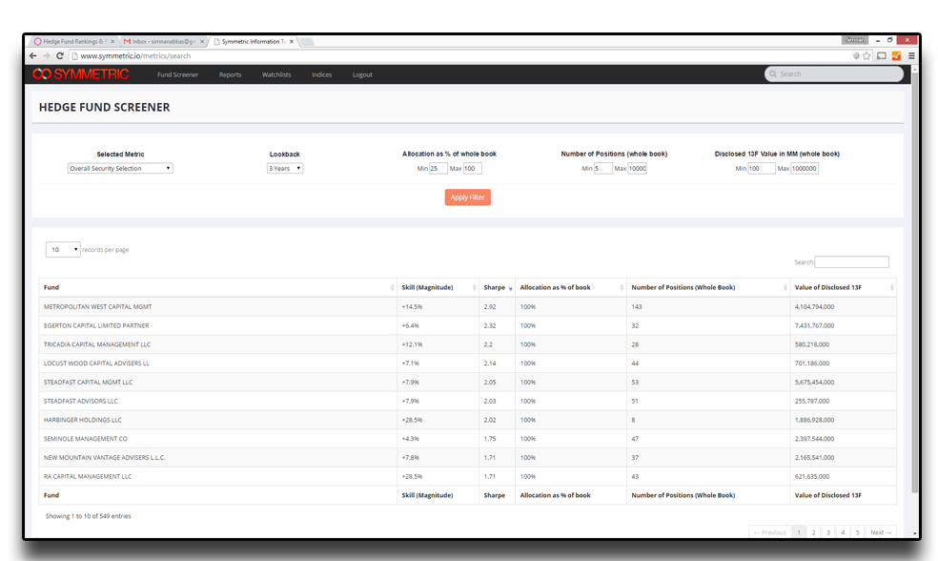Click Next in the pagination
Viewport: 938px width, 561px height.
click(x=881, y=532)
